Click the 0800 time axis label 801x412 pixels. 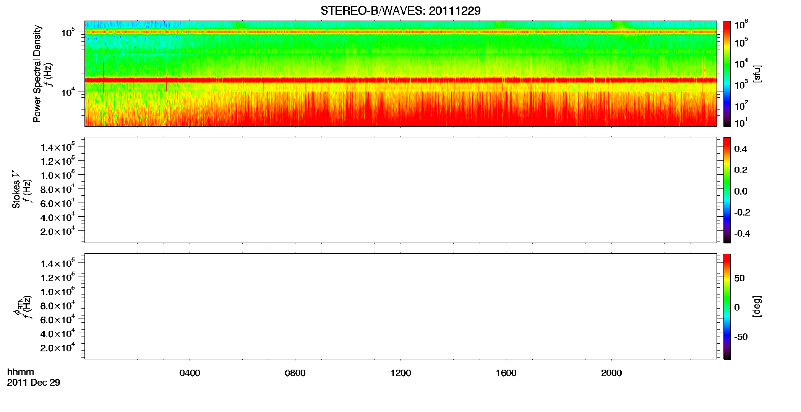point(295,373)
